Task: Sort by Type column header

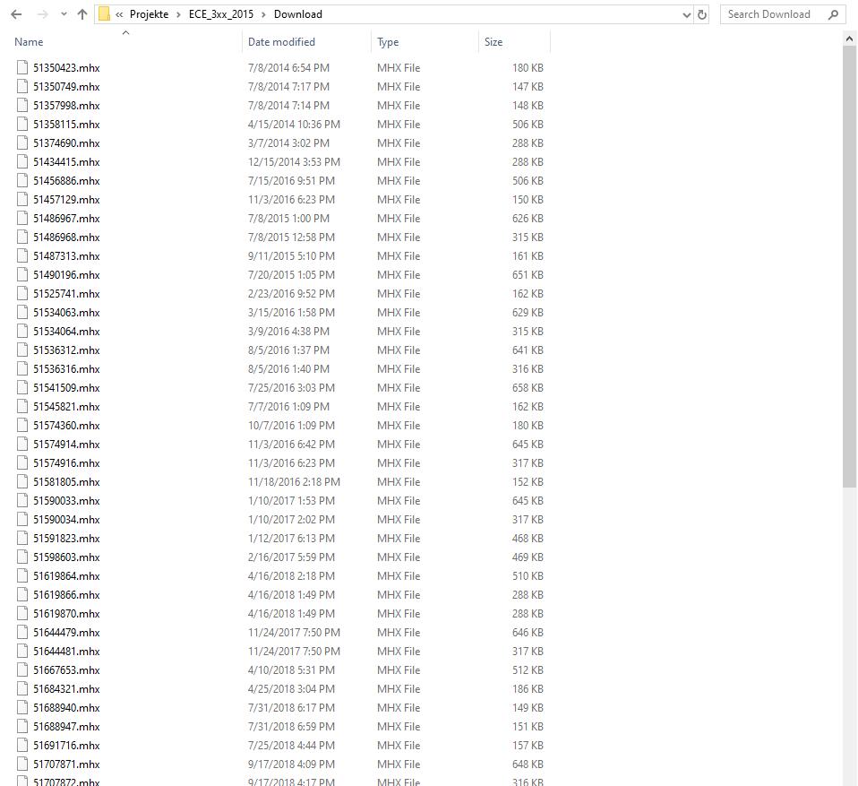Action: tap(388, 42)
